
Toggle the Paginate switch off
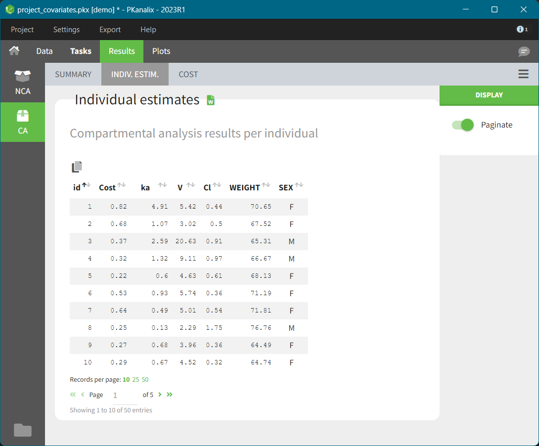[x=463, y=125]
